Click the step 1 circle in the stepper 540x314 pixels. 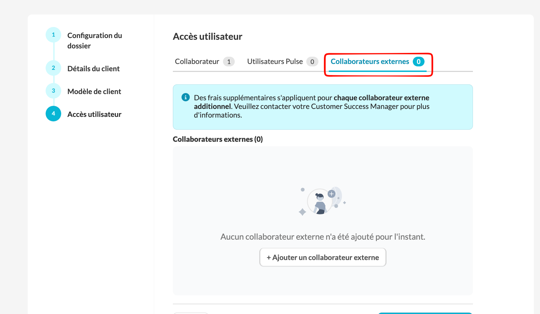click(x=53, y=35)
